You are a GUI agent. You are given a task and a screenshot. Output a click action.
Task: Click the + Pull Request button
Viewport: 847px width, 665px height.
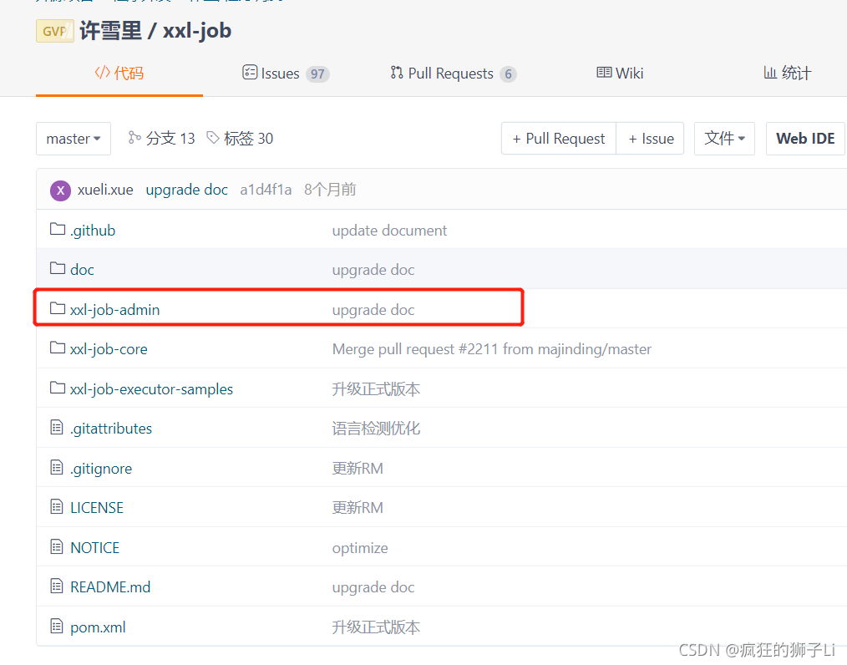tap(559, 139)
